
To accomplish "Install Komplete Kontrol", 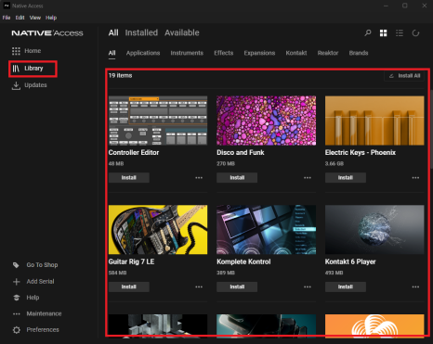I will coord(237,287).
